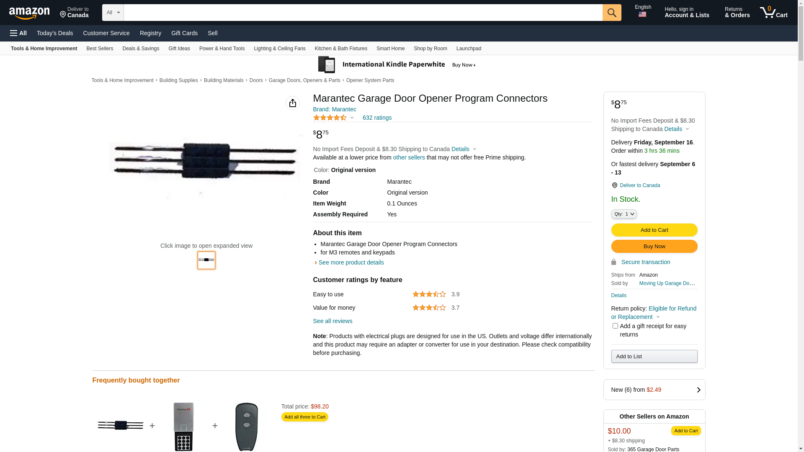Viewport: 804px width, 452px height.
Task: Click the search magnifier button
Action: click(x=612, y=13)
